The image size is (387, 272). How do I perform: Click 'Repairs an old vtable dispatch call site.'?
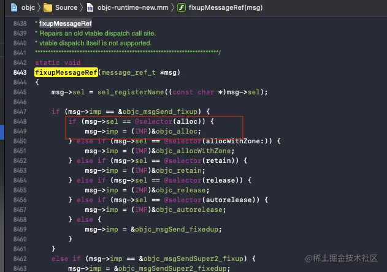coord(98,33)
